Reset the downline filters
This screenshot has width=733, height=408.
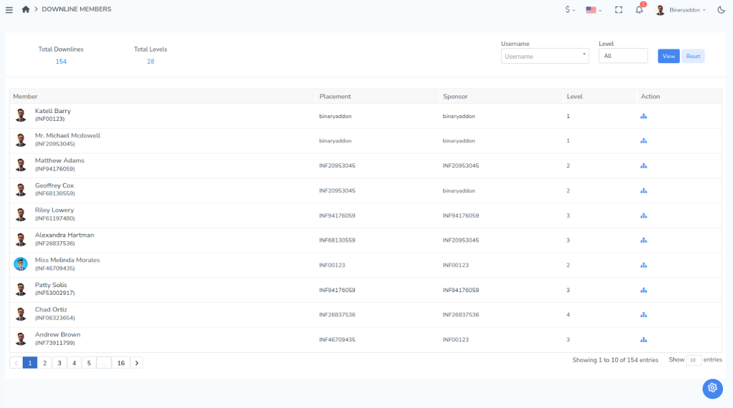tap(693, 56)
